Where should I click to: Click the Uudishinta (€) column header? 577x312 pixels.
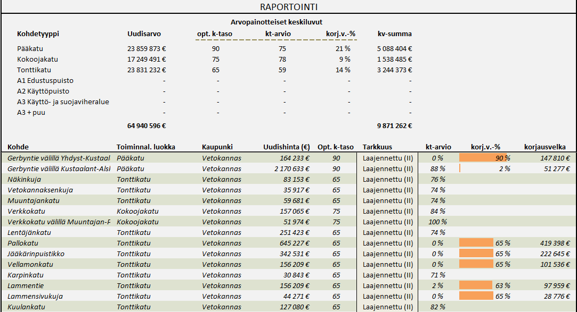(286, 147)
